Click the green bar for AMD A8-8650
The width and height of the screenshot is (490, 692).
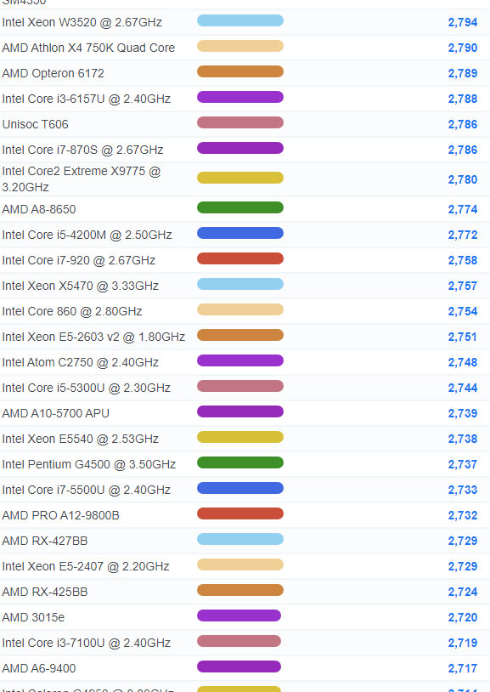coord(240,207)
